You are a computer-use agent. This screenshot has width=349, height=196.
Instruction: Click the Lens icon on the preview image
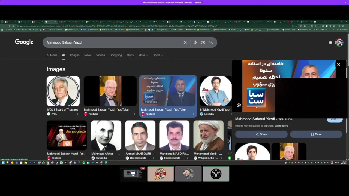pyautogui.click(x=239, y=105)
